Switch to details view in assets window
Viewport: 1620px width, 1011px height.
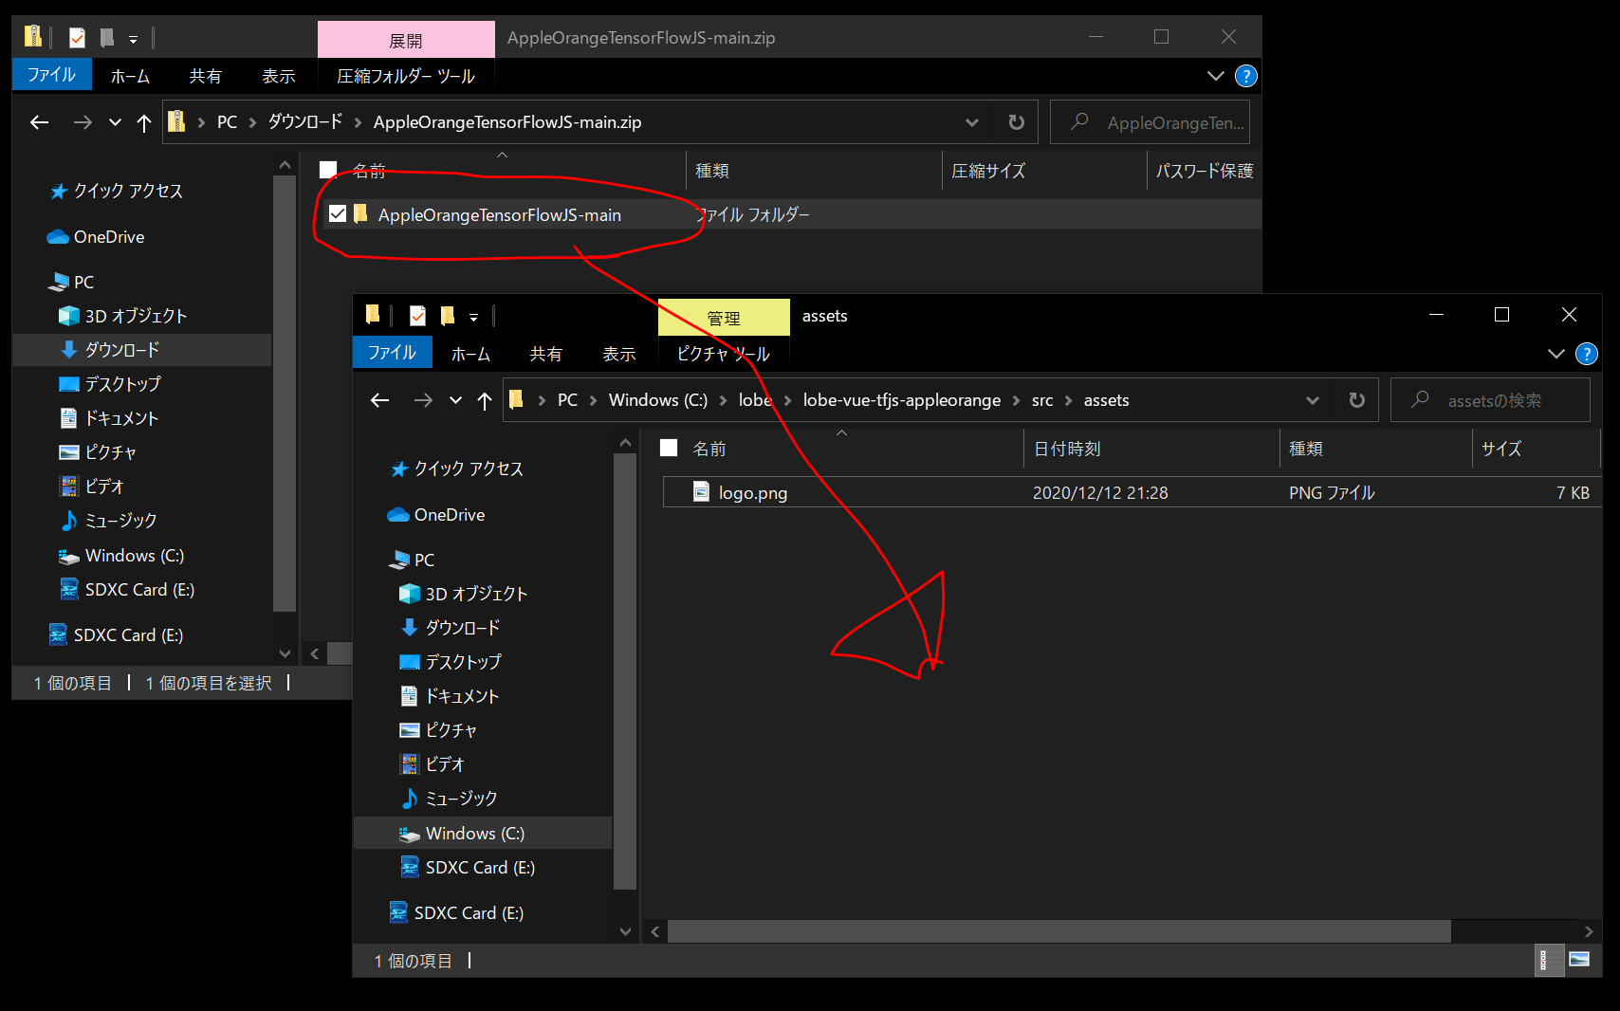1548,960
